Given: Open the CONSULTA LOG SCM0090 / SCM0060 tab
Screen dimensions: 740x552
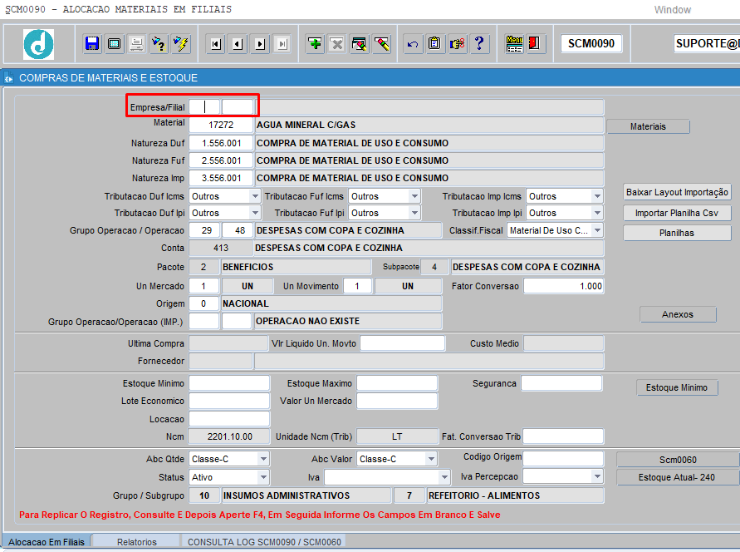Looking at the screenshot, I should point(264,542).
